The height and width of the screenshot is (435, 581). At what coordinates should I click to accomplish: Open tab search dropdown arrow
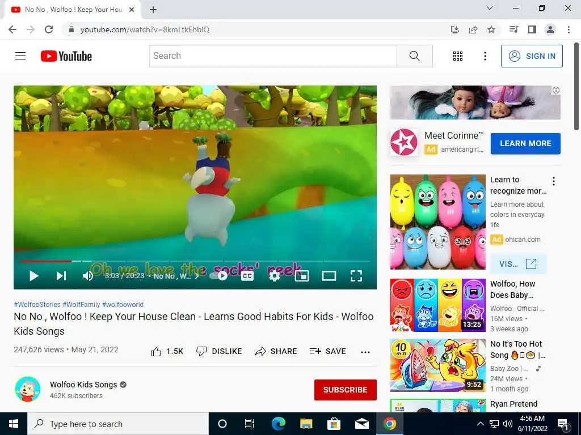[489, 8]
